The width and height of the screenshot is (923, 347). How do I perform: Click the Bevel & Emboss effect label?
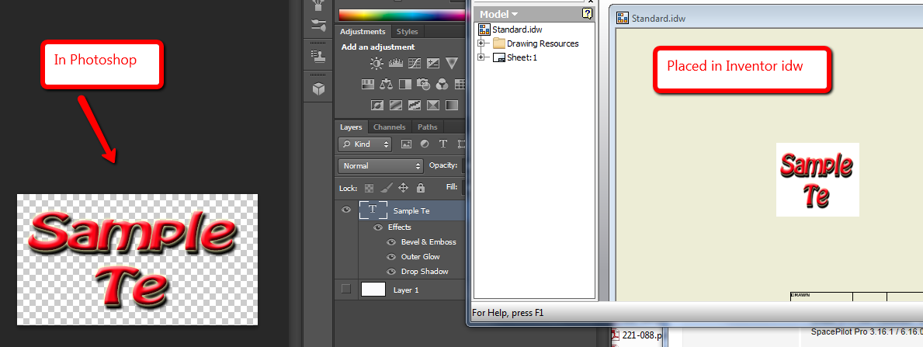(x=429, y=242)
